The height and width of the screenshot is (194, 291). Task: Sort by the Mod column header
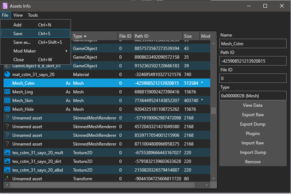point(208,36)
